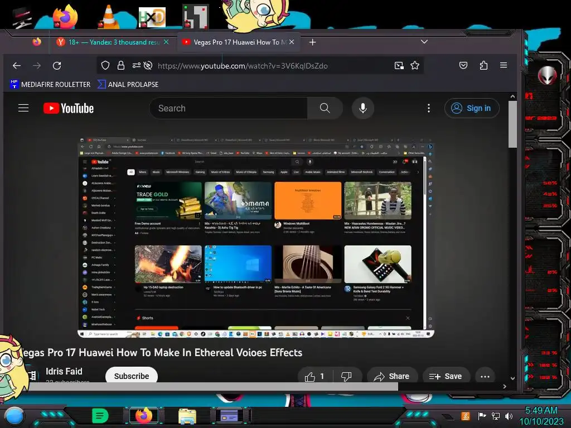This screenshot has width=571, height=428.
Task: Open the site permissions icon in address bar
Action: pyautogui.click(x=136, y=66)
